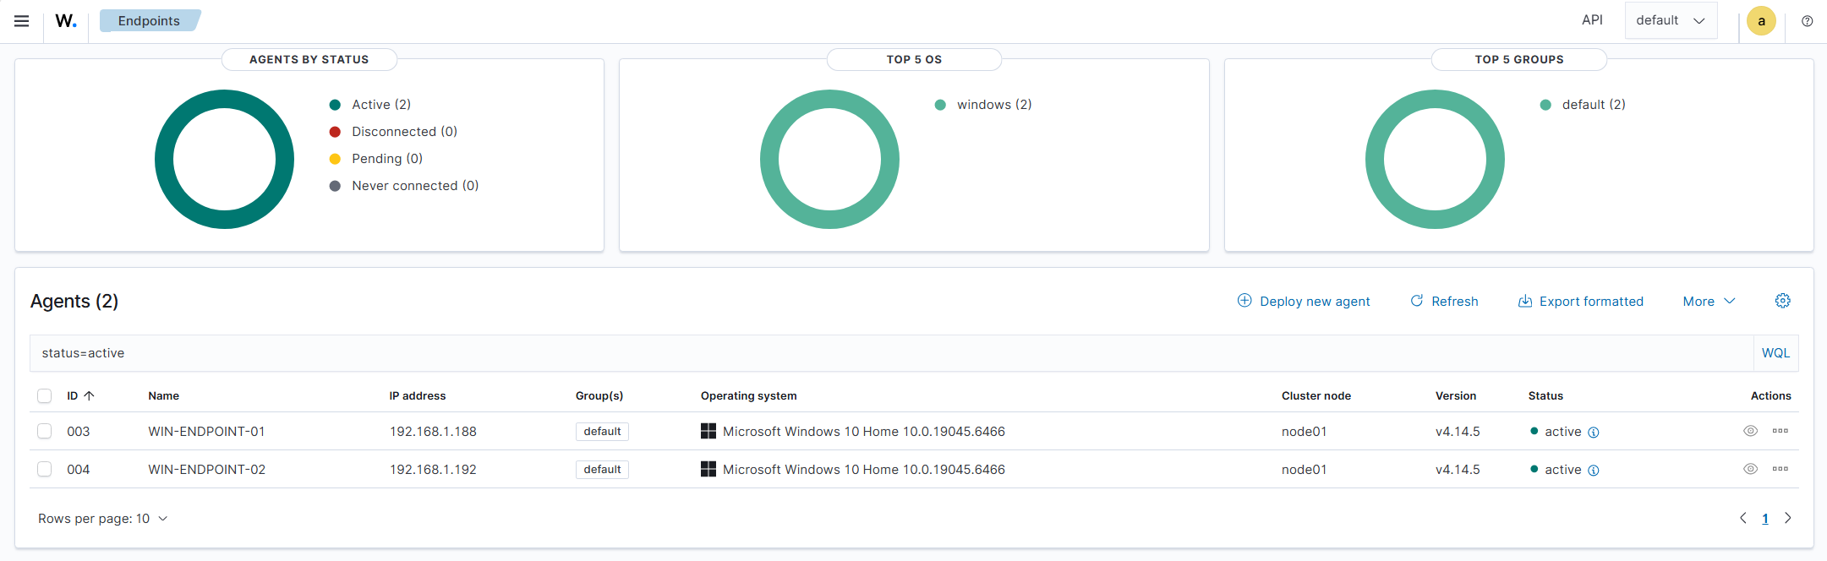Sort by Status column header
The image size is (1827, 561).
coord(1545,395)
